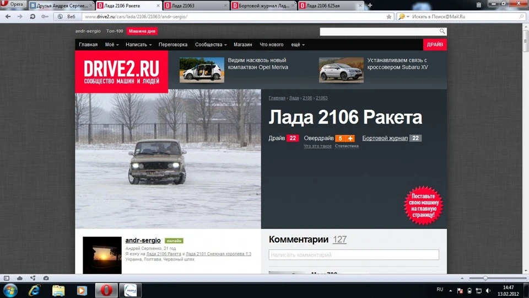Image resolution: width=529 pixels, height=298 pixels.
Task: Click the red Драйв 22 counter
Action: (293, 138)
